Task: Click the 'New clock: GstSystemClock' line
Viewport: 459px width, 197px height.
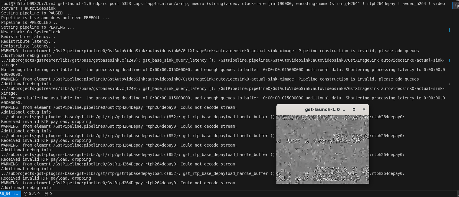Action: click(x=29, y=32)
